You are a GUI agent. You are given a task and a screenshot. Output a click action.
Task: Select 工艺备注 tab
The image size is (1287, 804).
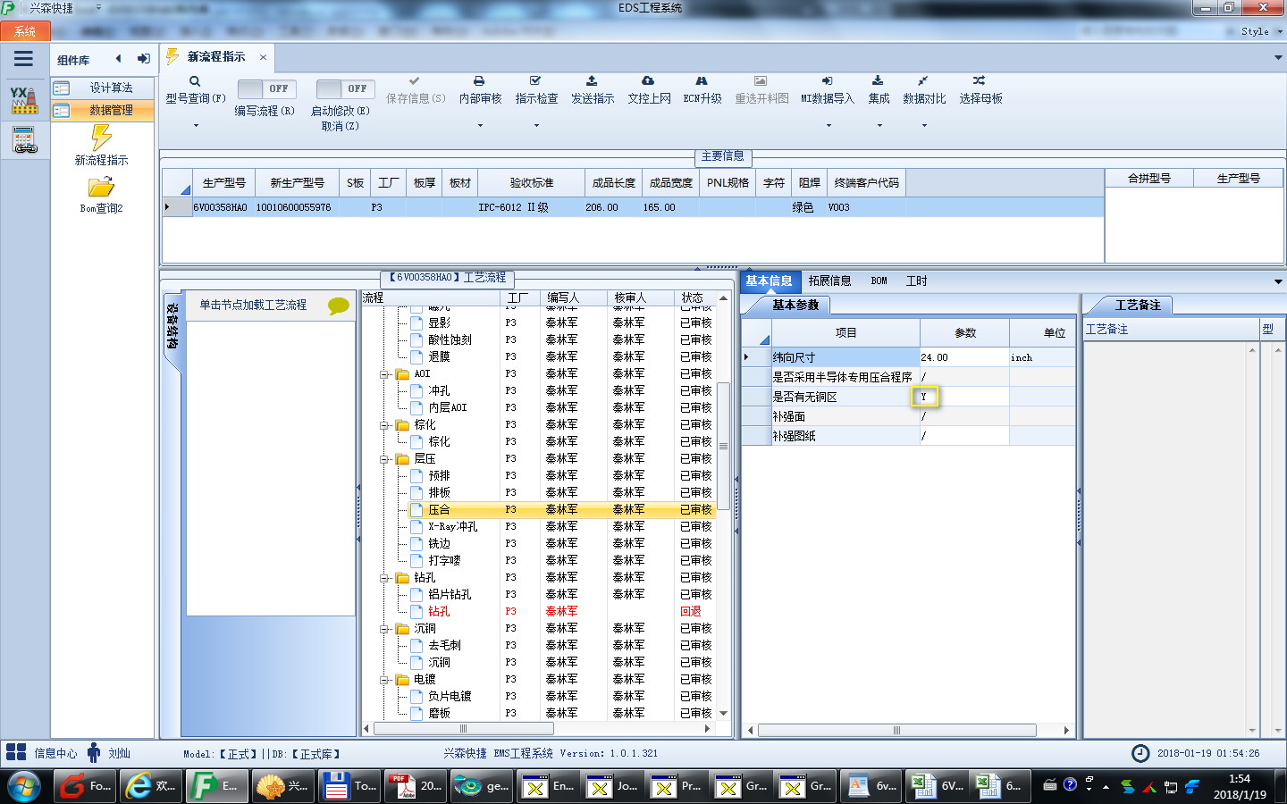click(x=1138, y=305)
